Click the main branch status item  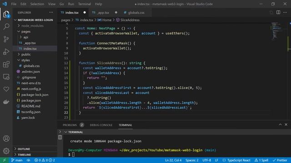[17, 160]
